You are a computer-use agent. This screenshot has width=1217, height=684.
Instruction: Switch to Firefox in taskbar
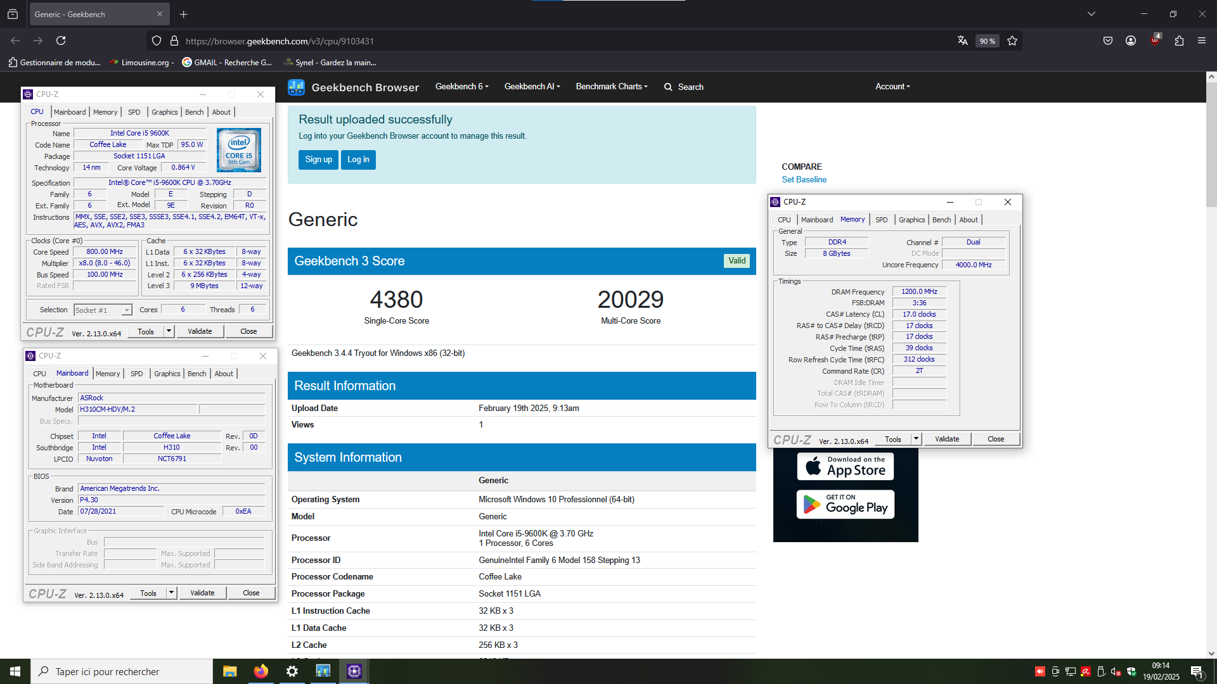pyautogui.click(x=261, y=671)
